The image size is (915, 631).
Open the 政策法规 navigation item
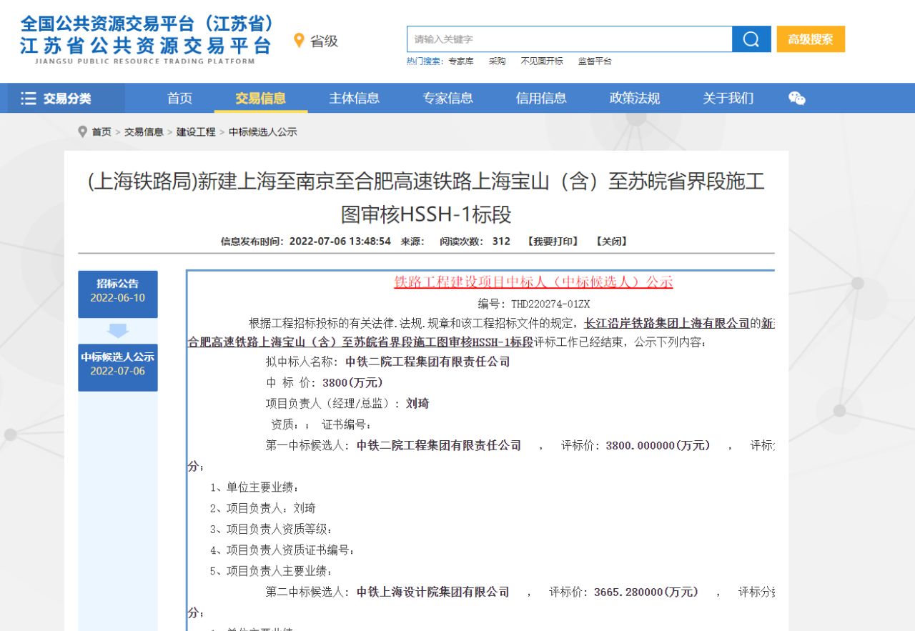634,99
